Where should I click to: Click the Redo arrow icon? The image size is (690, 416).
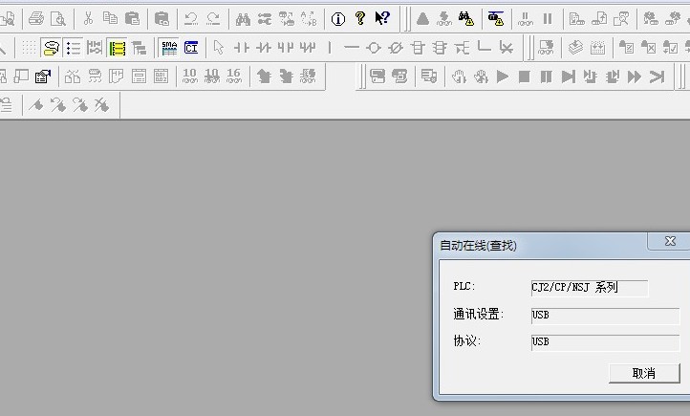(x=212, y=18)
